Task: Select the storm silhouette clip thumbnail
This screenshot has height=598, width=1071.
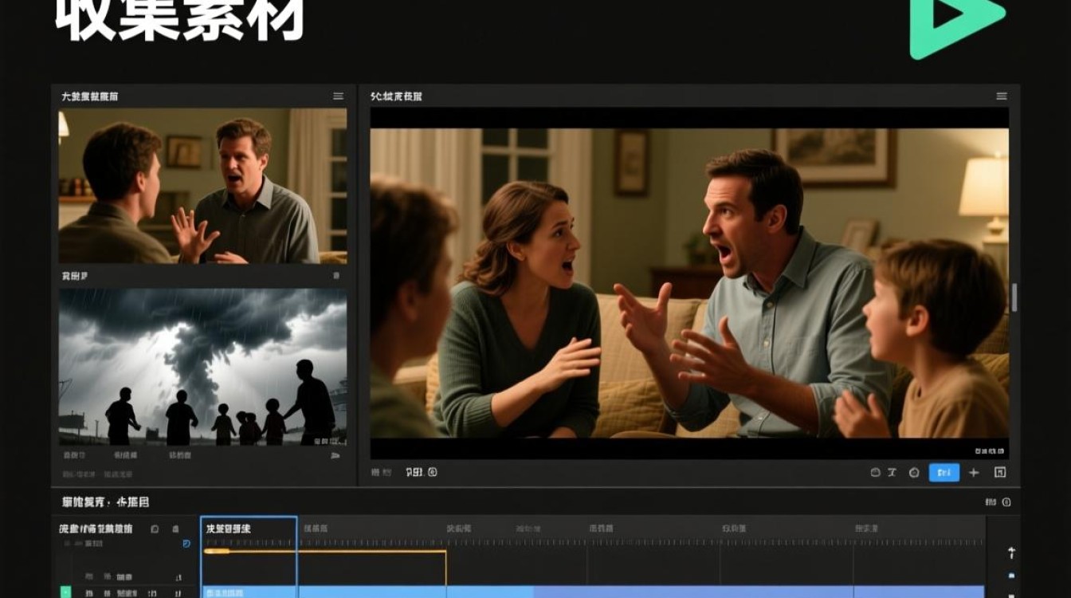Action: coord(202,367)
